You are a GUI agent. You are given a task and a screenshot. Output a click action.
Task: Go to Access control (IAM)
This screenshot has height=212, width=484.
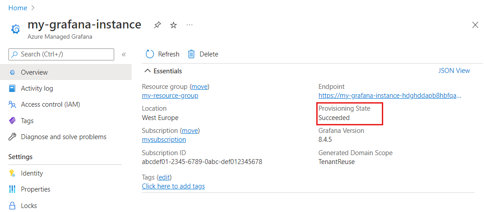(x=50, y=104)
